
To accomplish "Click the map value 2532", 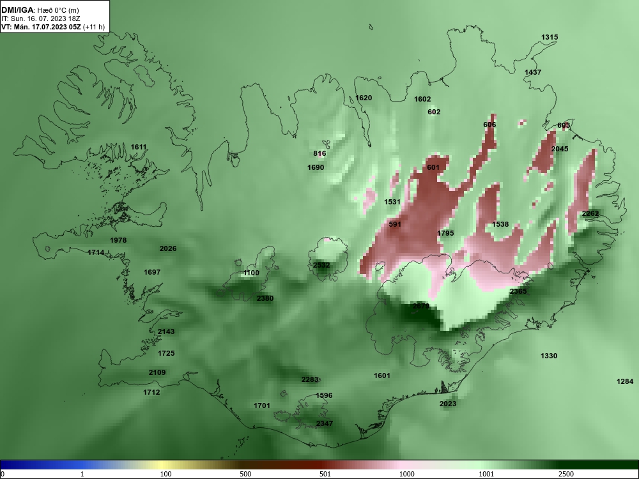I will [321, 265].
